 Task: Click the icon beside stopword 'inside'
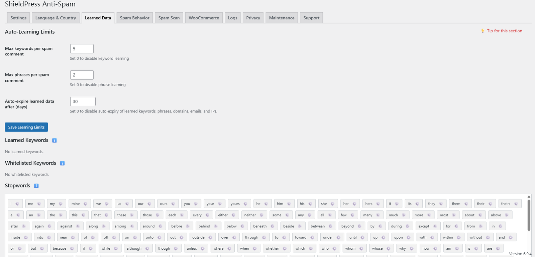tap(26, 238)
